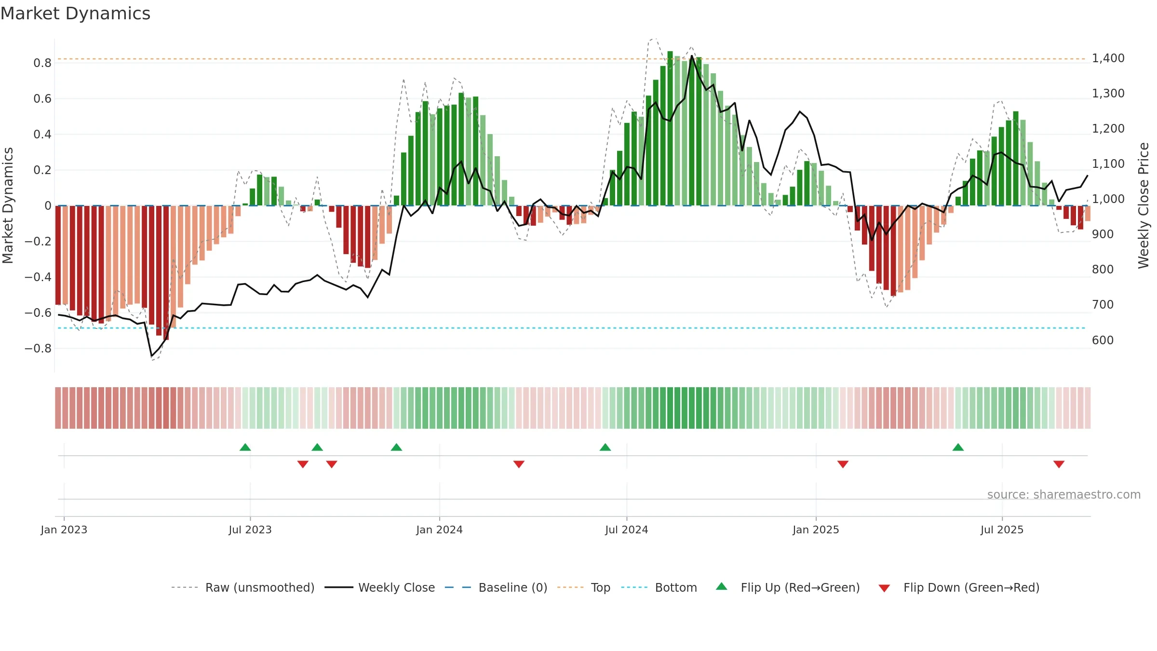Click the 1,400 right-axis price label
Image resolution: width=1157 pixels, height=651 pixels.
click(1108, 58)
